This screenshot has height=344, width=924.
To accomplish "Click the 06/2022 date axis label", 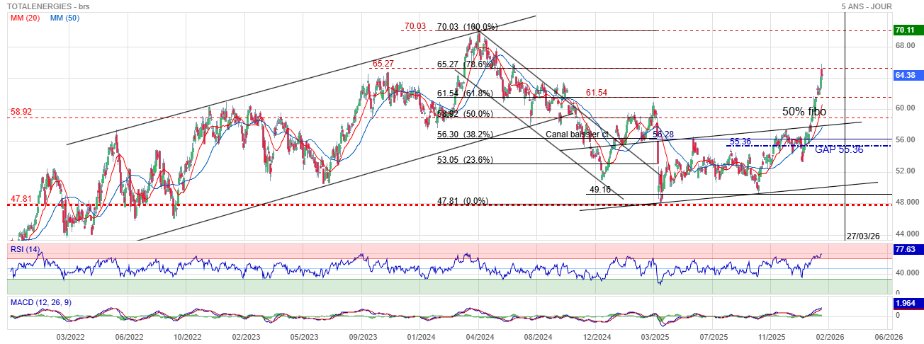I will (x=129, y=338).
